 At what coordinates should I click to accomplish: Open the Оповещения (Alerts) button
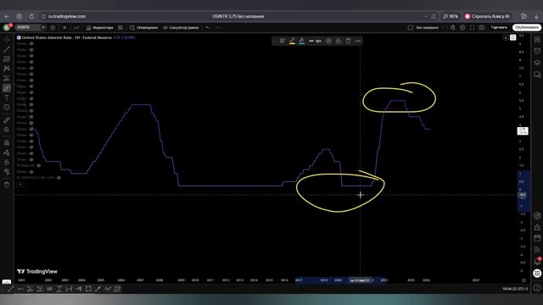(x=143, y=27)
